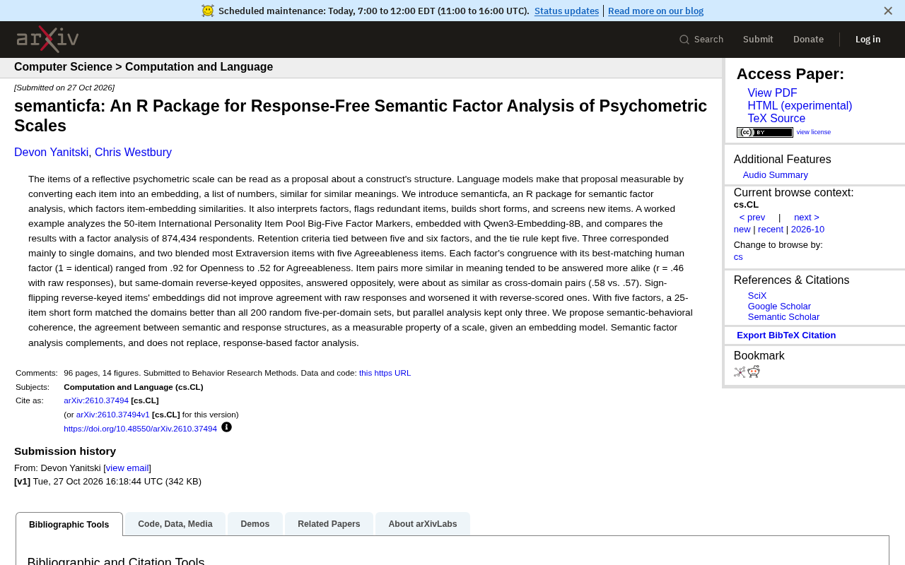Click the CC BY license badge

click(765, 132)
